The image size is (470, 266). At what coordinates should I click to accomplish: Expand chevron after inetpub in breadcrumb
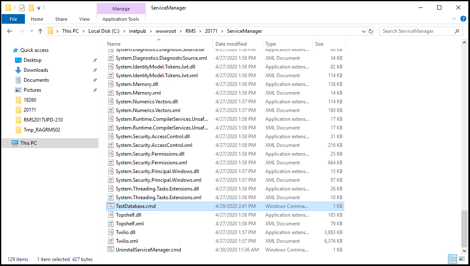151,31
